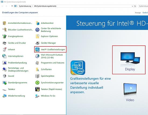Open the Schriftarten fonts icon
Screen dimensions: 148x115
click(x=37, y=69)
